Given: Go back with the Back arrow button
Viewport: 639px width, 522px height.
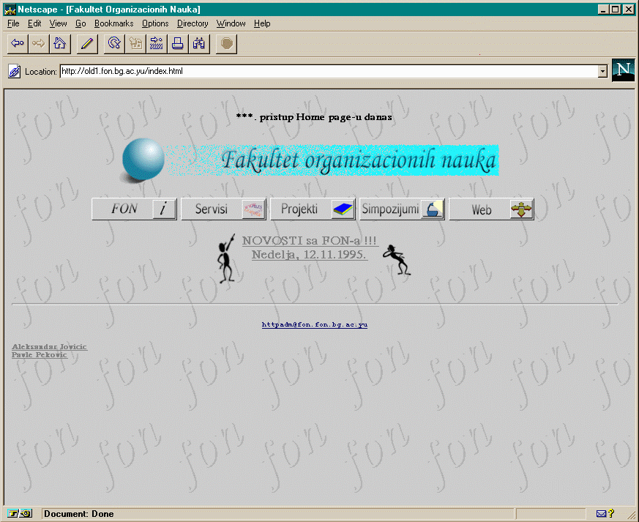Looking at the screenshot, I should coord(18,44).
